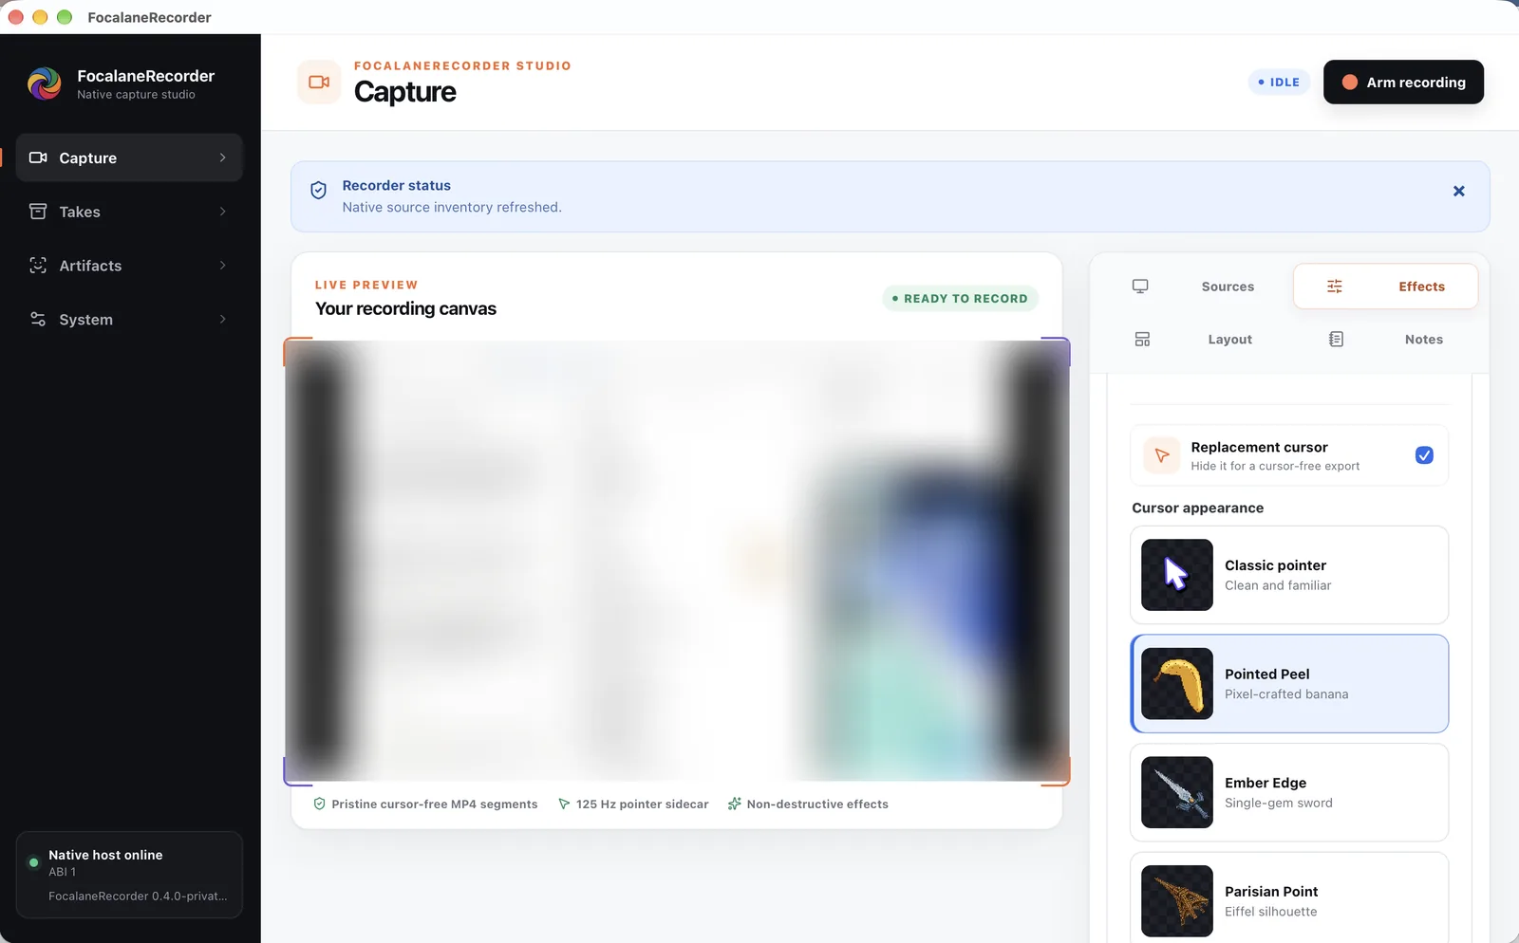Viewport: 1519px width, 943px height.
Task: Click the shield icon in Recorder status banner
Action: [x=319, y=191]
